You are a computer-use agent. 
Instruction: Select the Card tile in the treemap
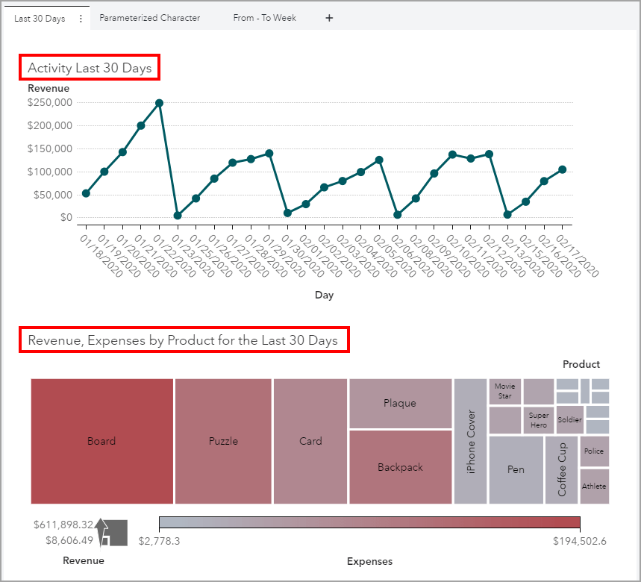pyautogui.click(x=310, y=440)
